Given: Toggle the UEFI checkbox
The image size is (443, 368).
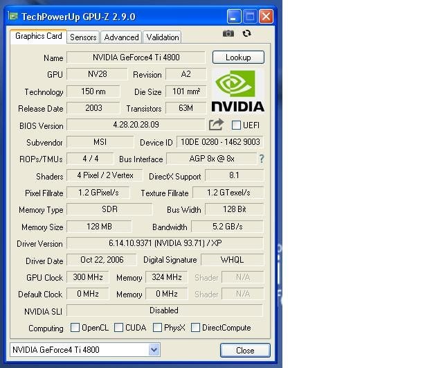Looking at the screenshot, I should pyautogui.click(x=236, y=125).
